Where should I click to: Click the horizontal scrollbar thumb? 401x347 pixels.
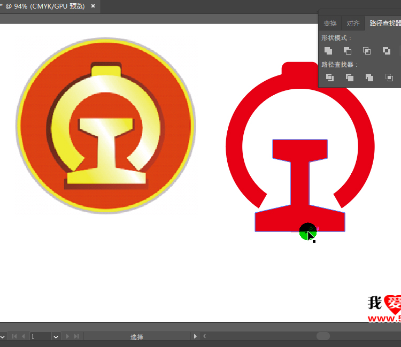323,336
